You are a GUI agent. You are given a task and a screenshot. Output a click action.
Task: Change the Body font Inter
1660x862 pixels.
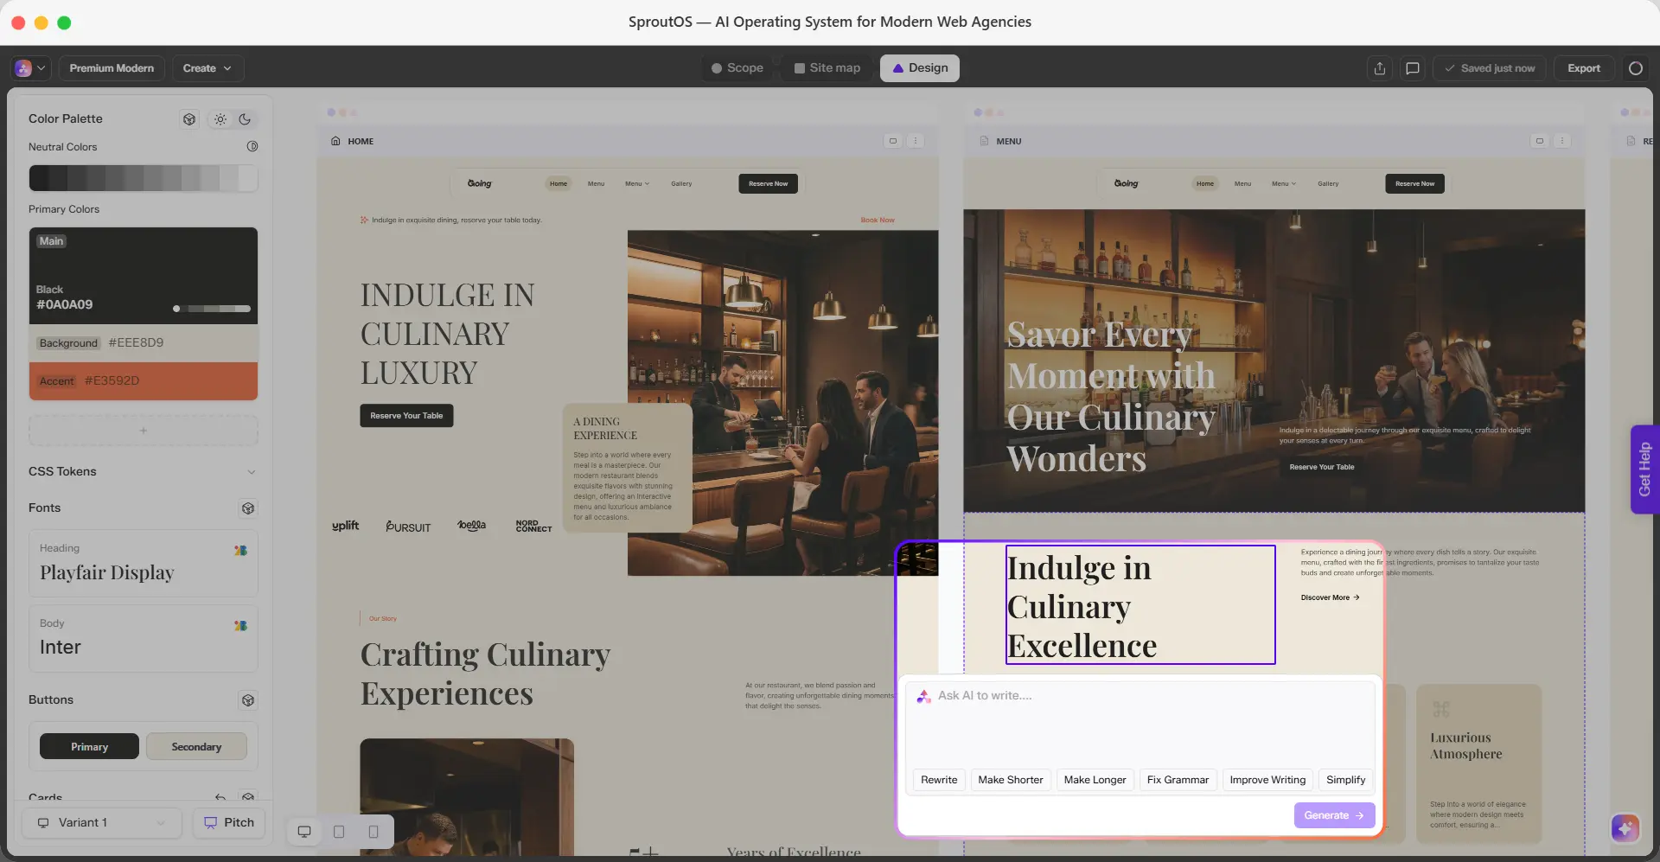(144, 638)
